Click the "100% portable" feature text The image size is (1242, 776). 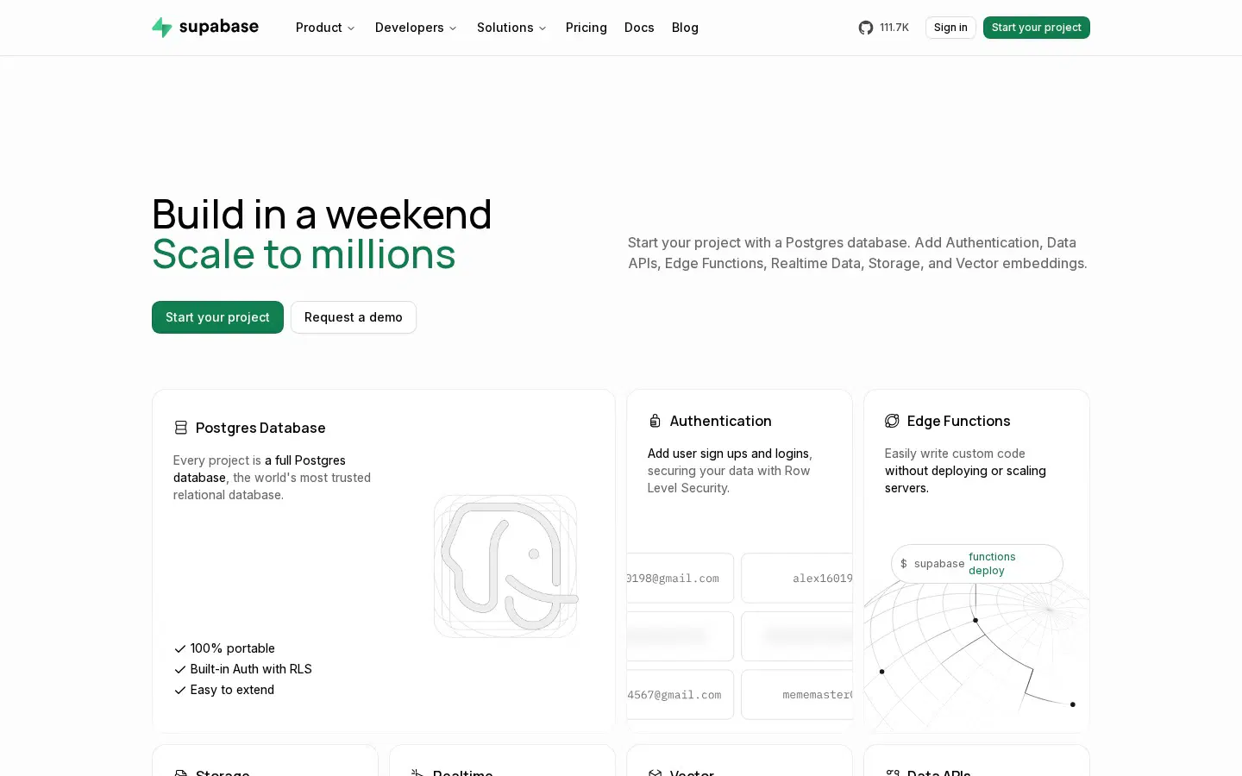[233, 648]
